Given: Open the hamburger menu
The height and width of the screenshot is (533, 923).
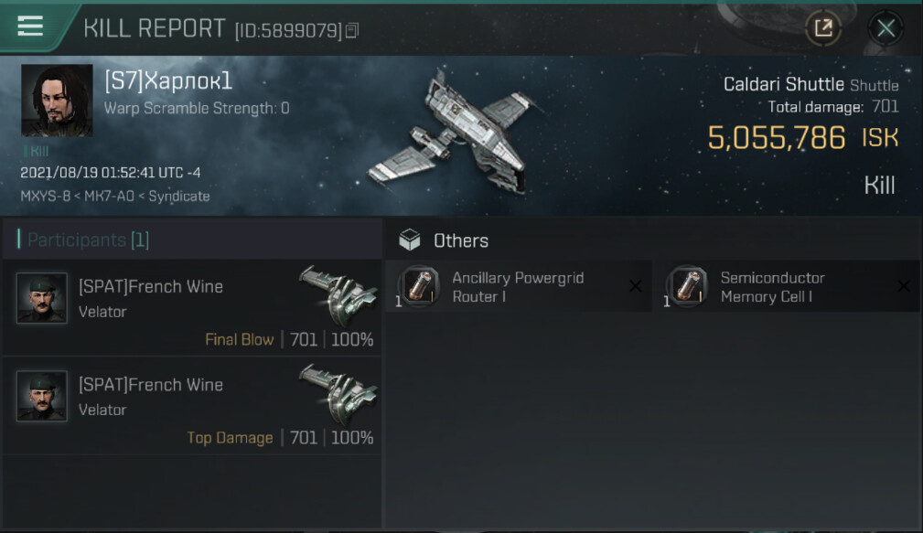Looking at the screenshot, I should click(x=30, y=26).
